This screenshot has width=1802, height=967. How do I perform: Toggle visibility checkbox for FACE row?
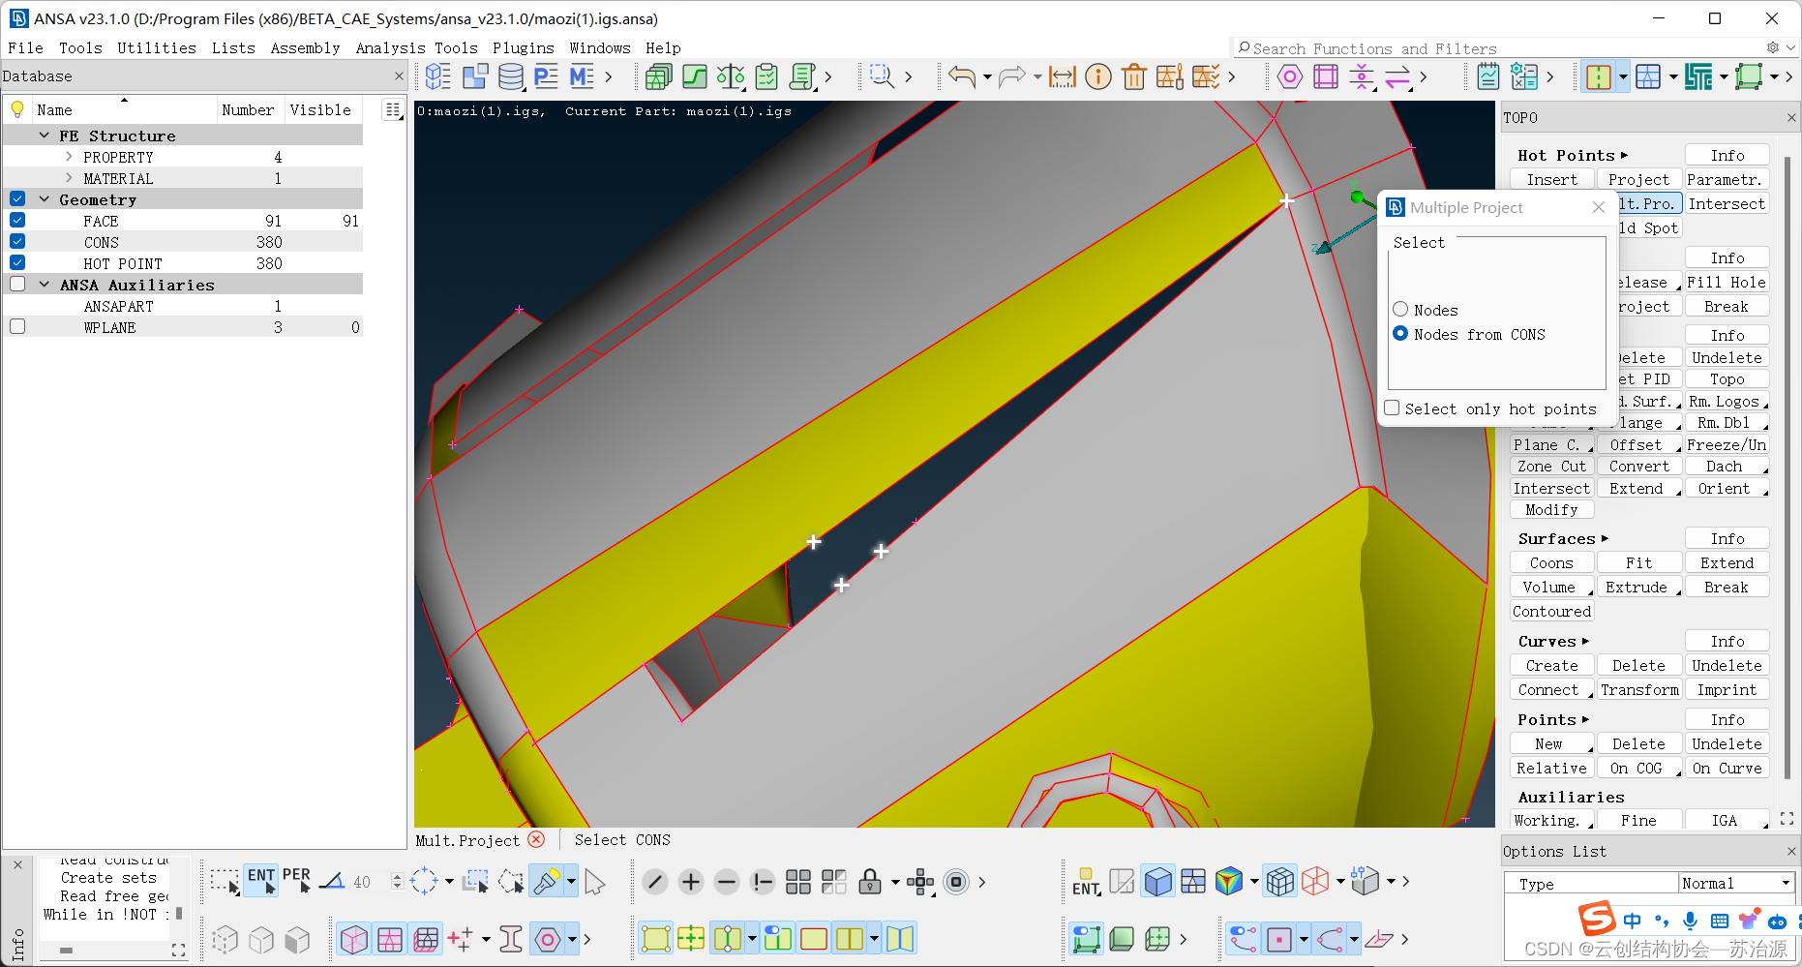(17, 221)
